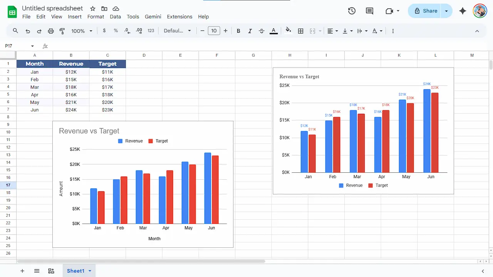Open the fill color picker

coord(288,31)
